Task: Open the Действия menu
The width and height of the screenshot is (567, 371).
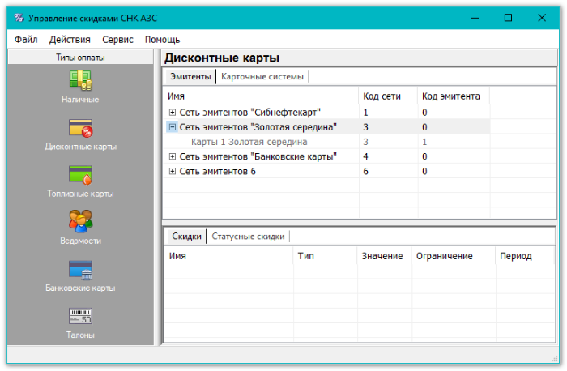Action: [70, 39]
